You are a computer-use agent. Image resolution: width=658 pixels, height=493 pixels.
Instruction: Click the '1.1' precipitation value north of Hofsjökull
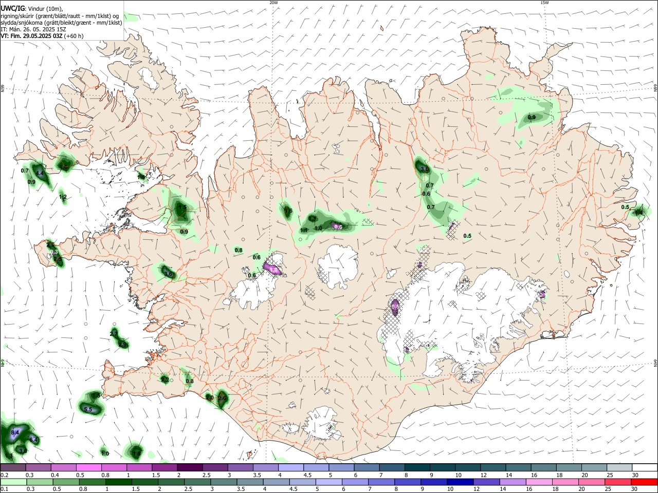tap(304, 231)
